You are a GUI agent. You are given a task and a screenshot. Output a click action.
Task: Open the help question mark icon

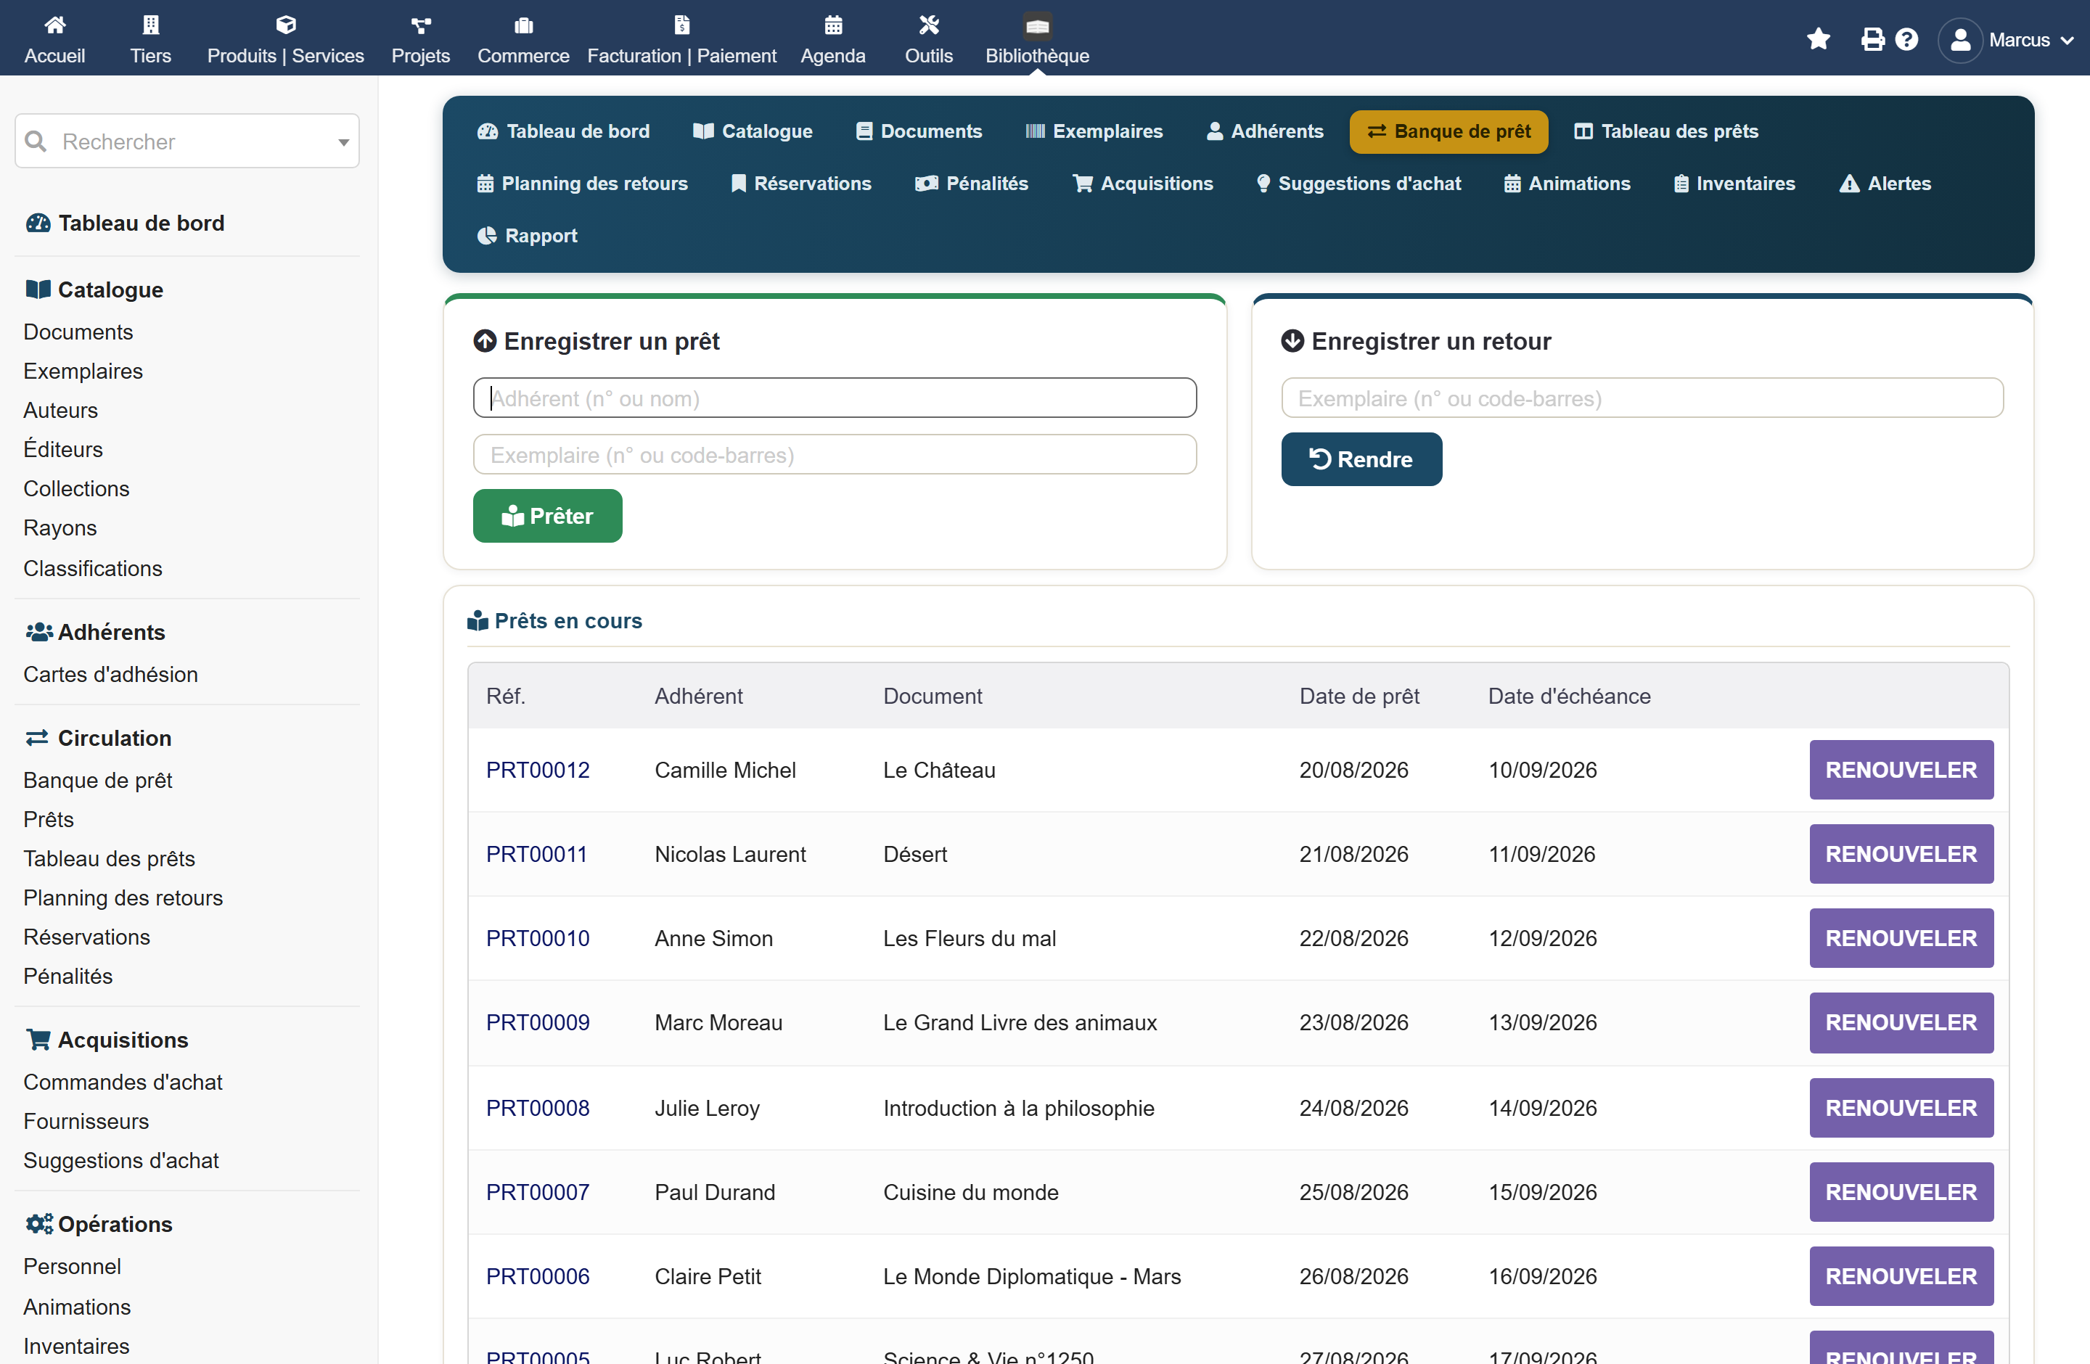pyautogui.click(x=1906, y=39)
